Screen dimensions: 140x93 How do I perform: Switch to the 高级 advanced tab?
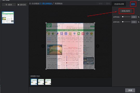[133, 4]
